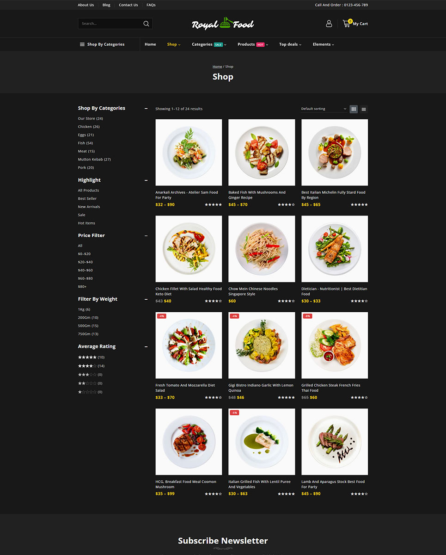446x555 pixels.
Task: Choose the $20–$40 price filter
Action: tap(86, 262)
